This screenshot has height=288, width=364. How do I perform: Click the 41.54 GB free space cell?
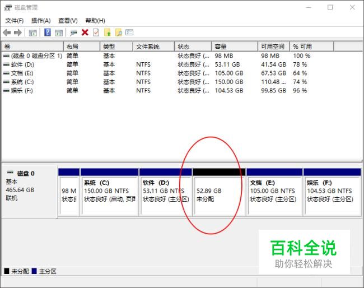(x=273, y=64)
